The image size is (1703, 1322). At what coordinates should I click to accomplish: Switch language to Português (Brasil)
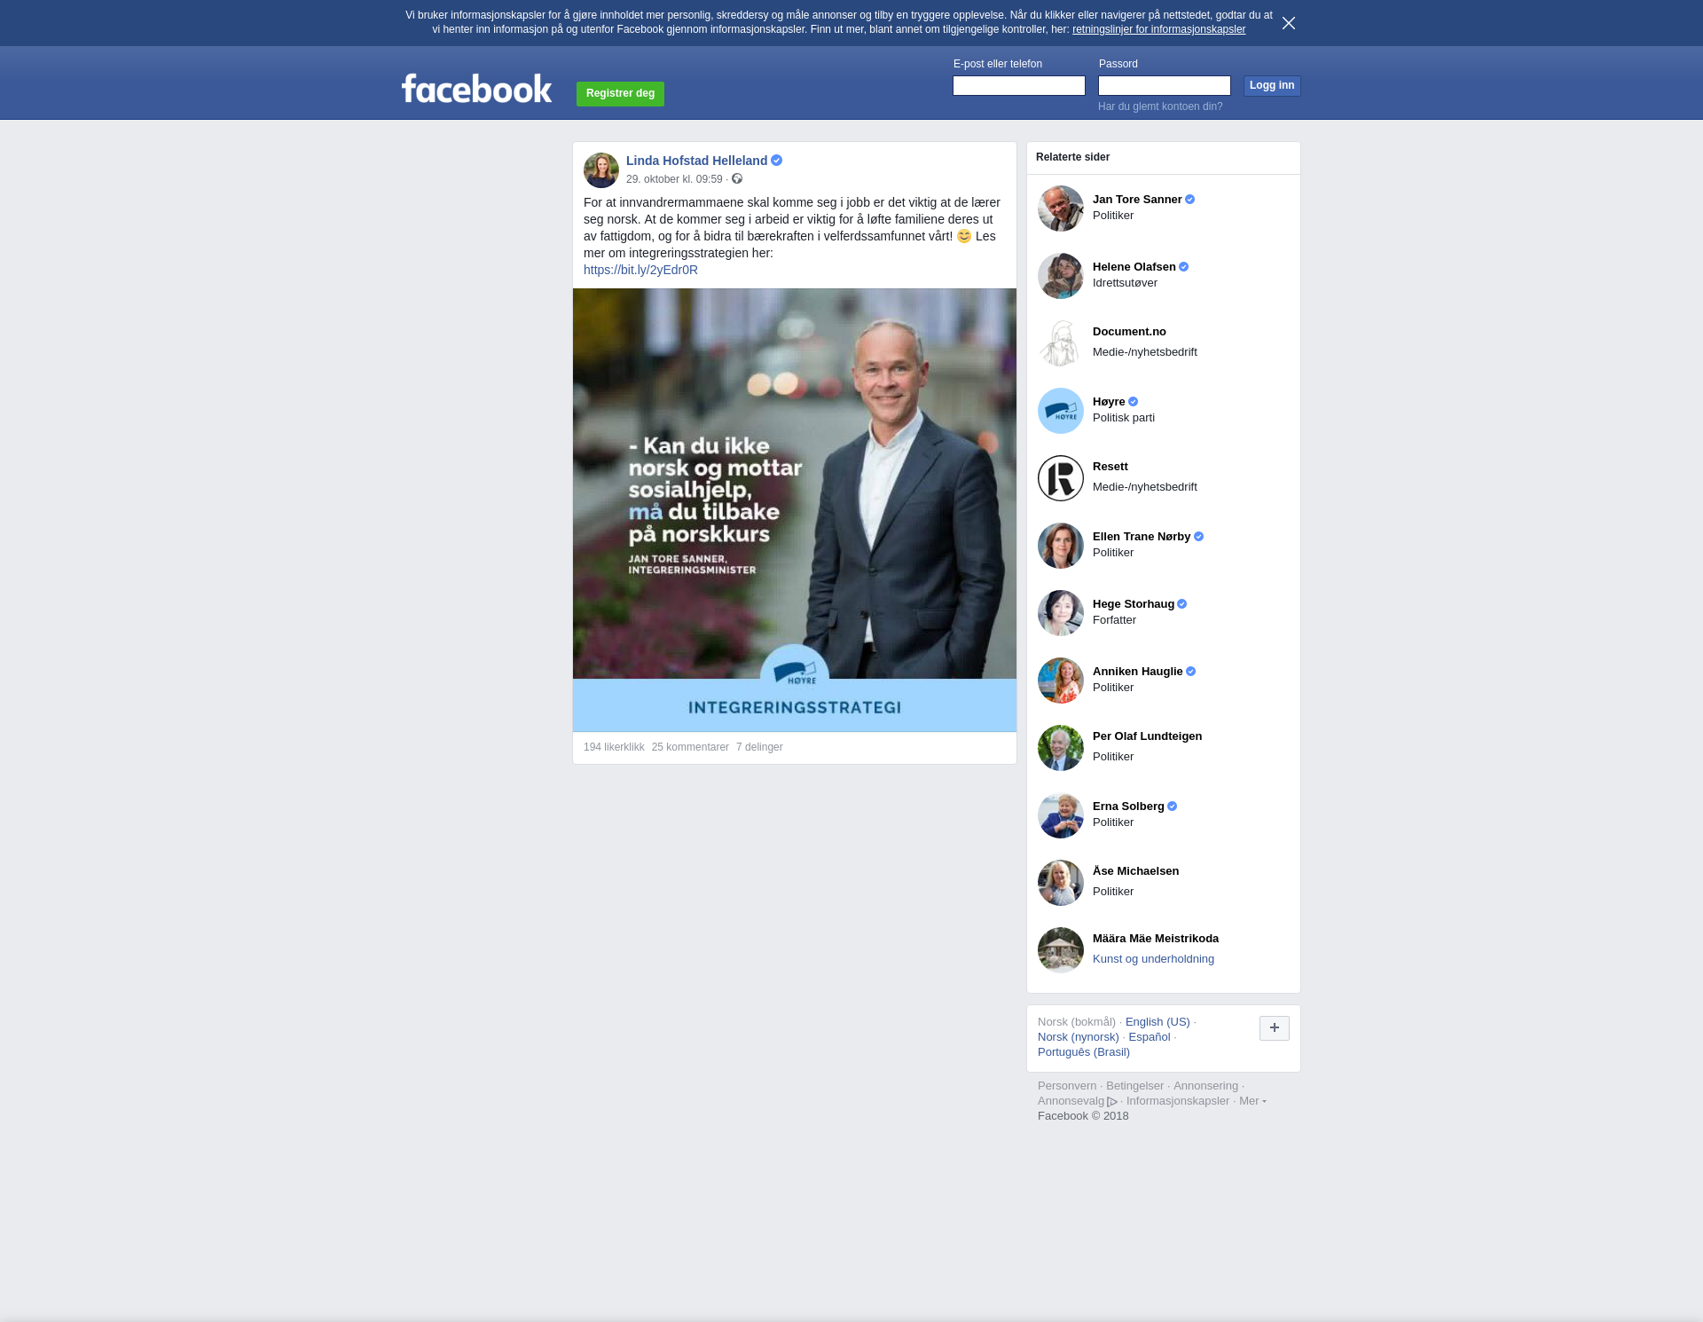(x=1084, y=1052)
